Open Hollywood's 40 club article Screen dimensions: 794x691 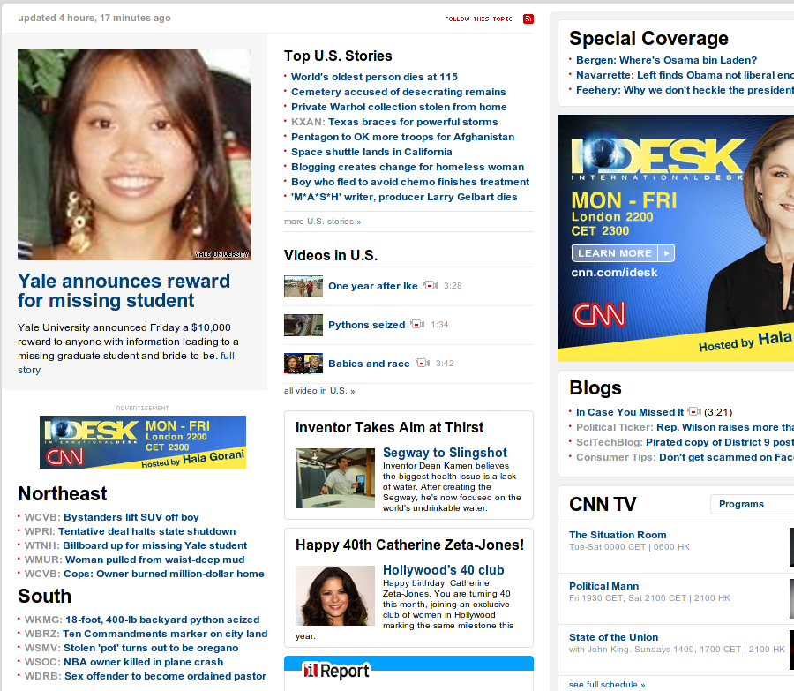[x=443, y=570]
